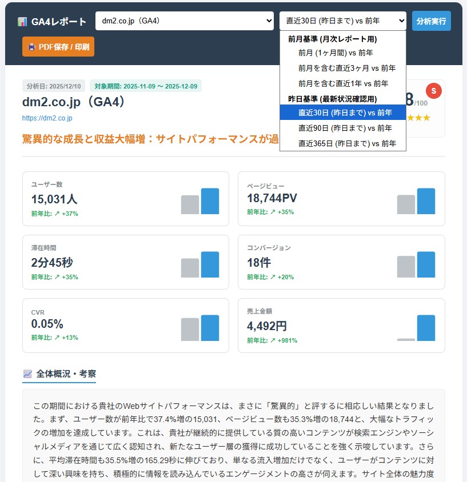Pick 直近90日 (昨日まで) vs 前年
The width and height of the screenshot is (467, 482).
click(345, 128)
